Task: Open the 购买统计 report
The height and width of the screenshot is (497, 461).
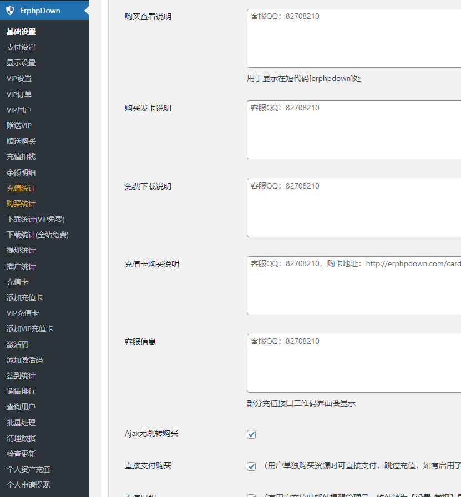Action: point(21,203)
